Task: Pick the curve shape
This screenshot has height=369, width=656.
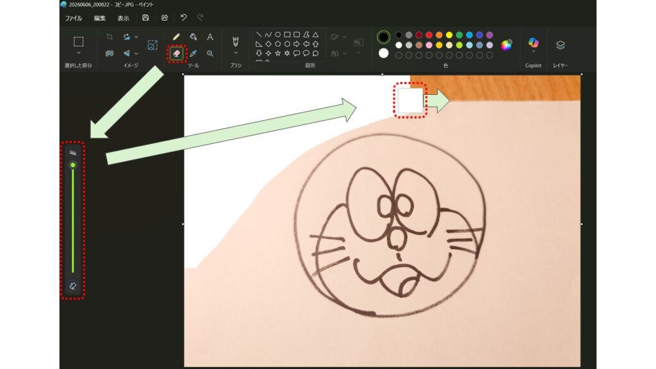Action: 268,35
